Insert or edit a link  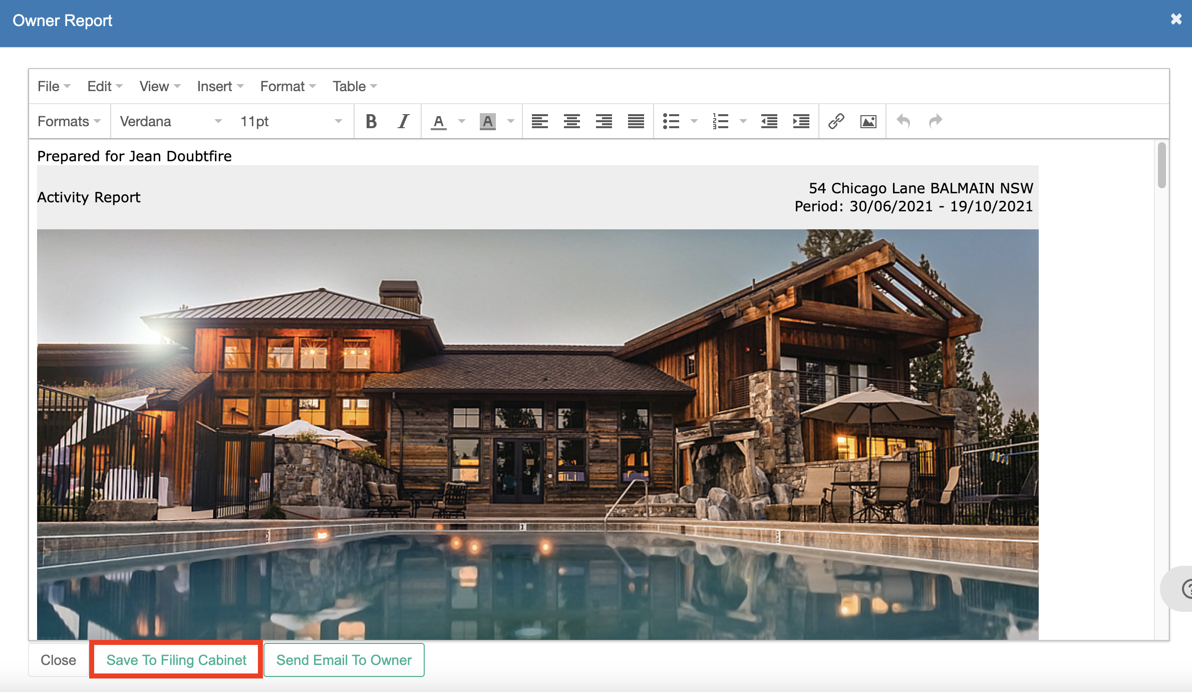point(836,121)
